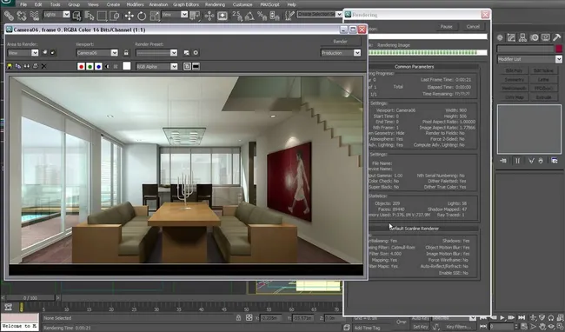Click Save Image icon in render window

10,66
